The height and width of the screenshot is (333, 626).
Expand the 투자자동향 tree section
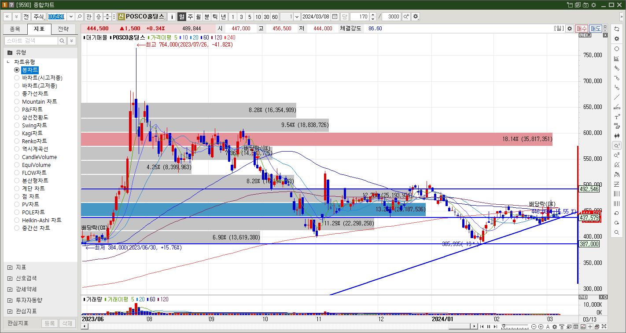[10, 300]
